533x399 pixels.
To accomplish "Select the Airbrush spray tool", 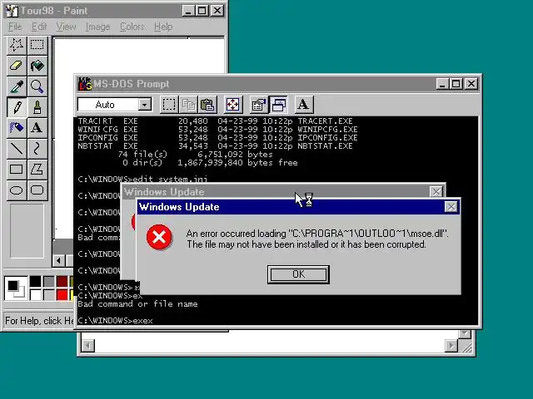I will pyautogui.click(x=17, y=128).
